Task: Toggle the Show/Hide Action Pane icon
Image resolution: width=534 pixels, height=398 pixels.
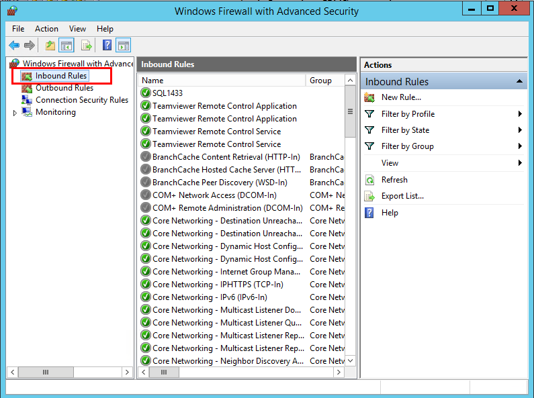Action: pyautogui.click(x=123, y=46)
